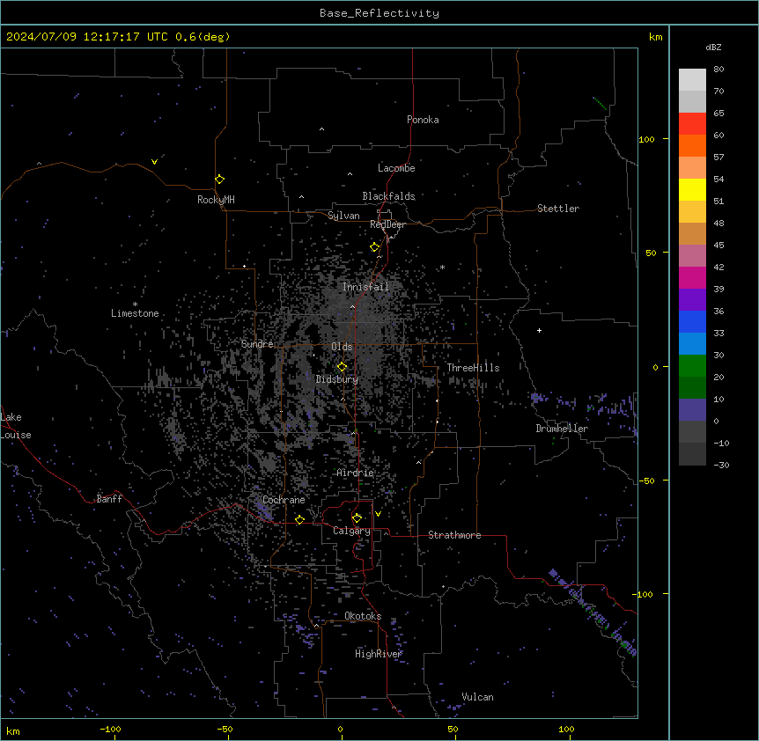This screenshot has width=759, height=741.
Task: Click the yellow marker south of RedDeer
Action: click(x=374, y=247)
